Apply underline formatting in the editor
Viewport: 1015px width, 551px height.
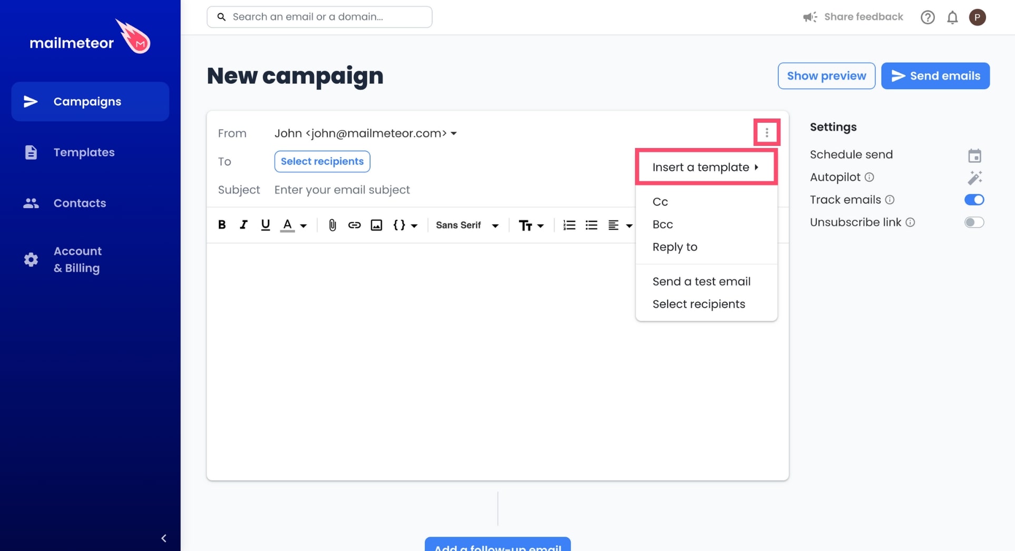pos(265,225)
